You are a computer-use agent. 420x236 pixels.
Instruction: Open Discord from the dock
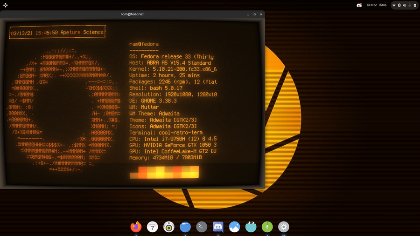pyautogui.click(x=218, y=227)
